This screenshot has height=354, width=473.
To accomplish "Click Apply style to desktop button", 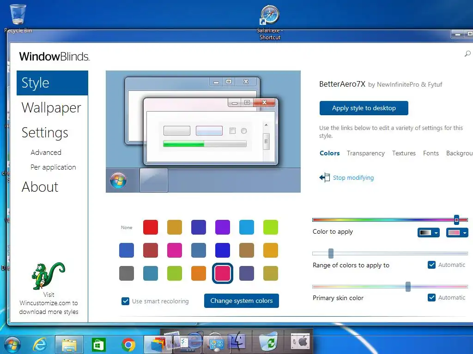I will [364, 108].
